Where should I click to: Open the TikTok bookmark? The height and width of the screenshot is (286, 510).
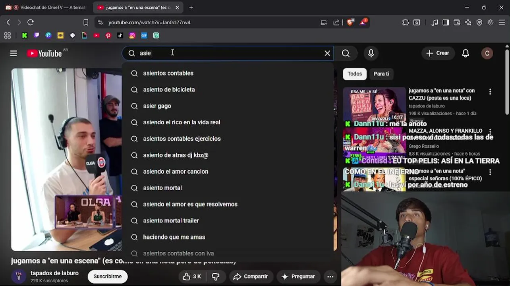coord(120,35)
